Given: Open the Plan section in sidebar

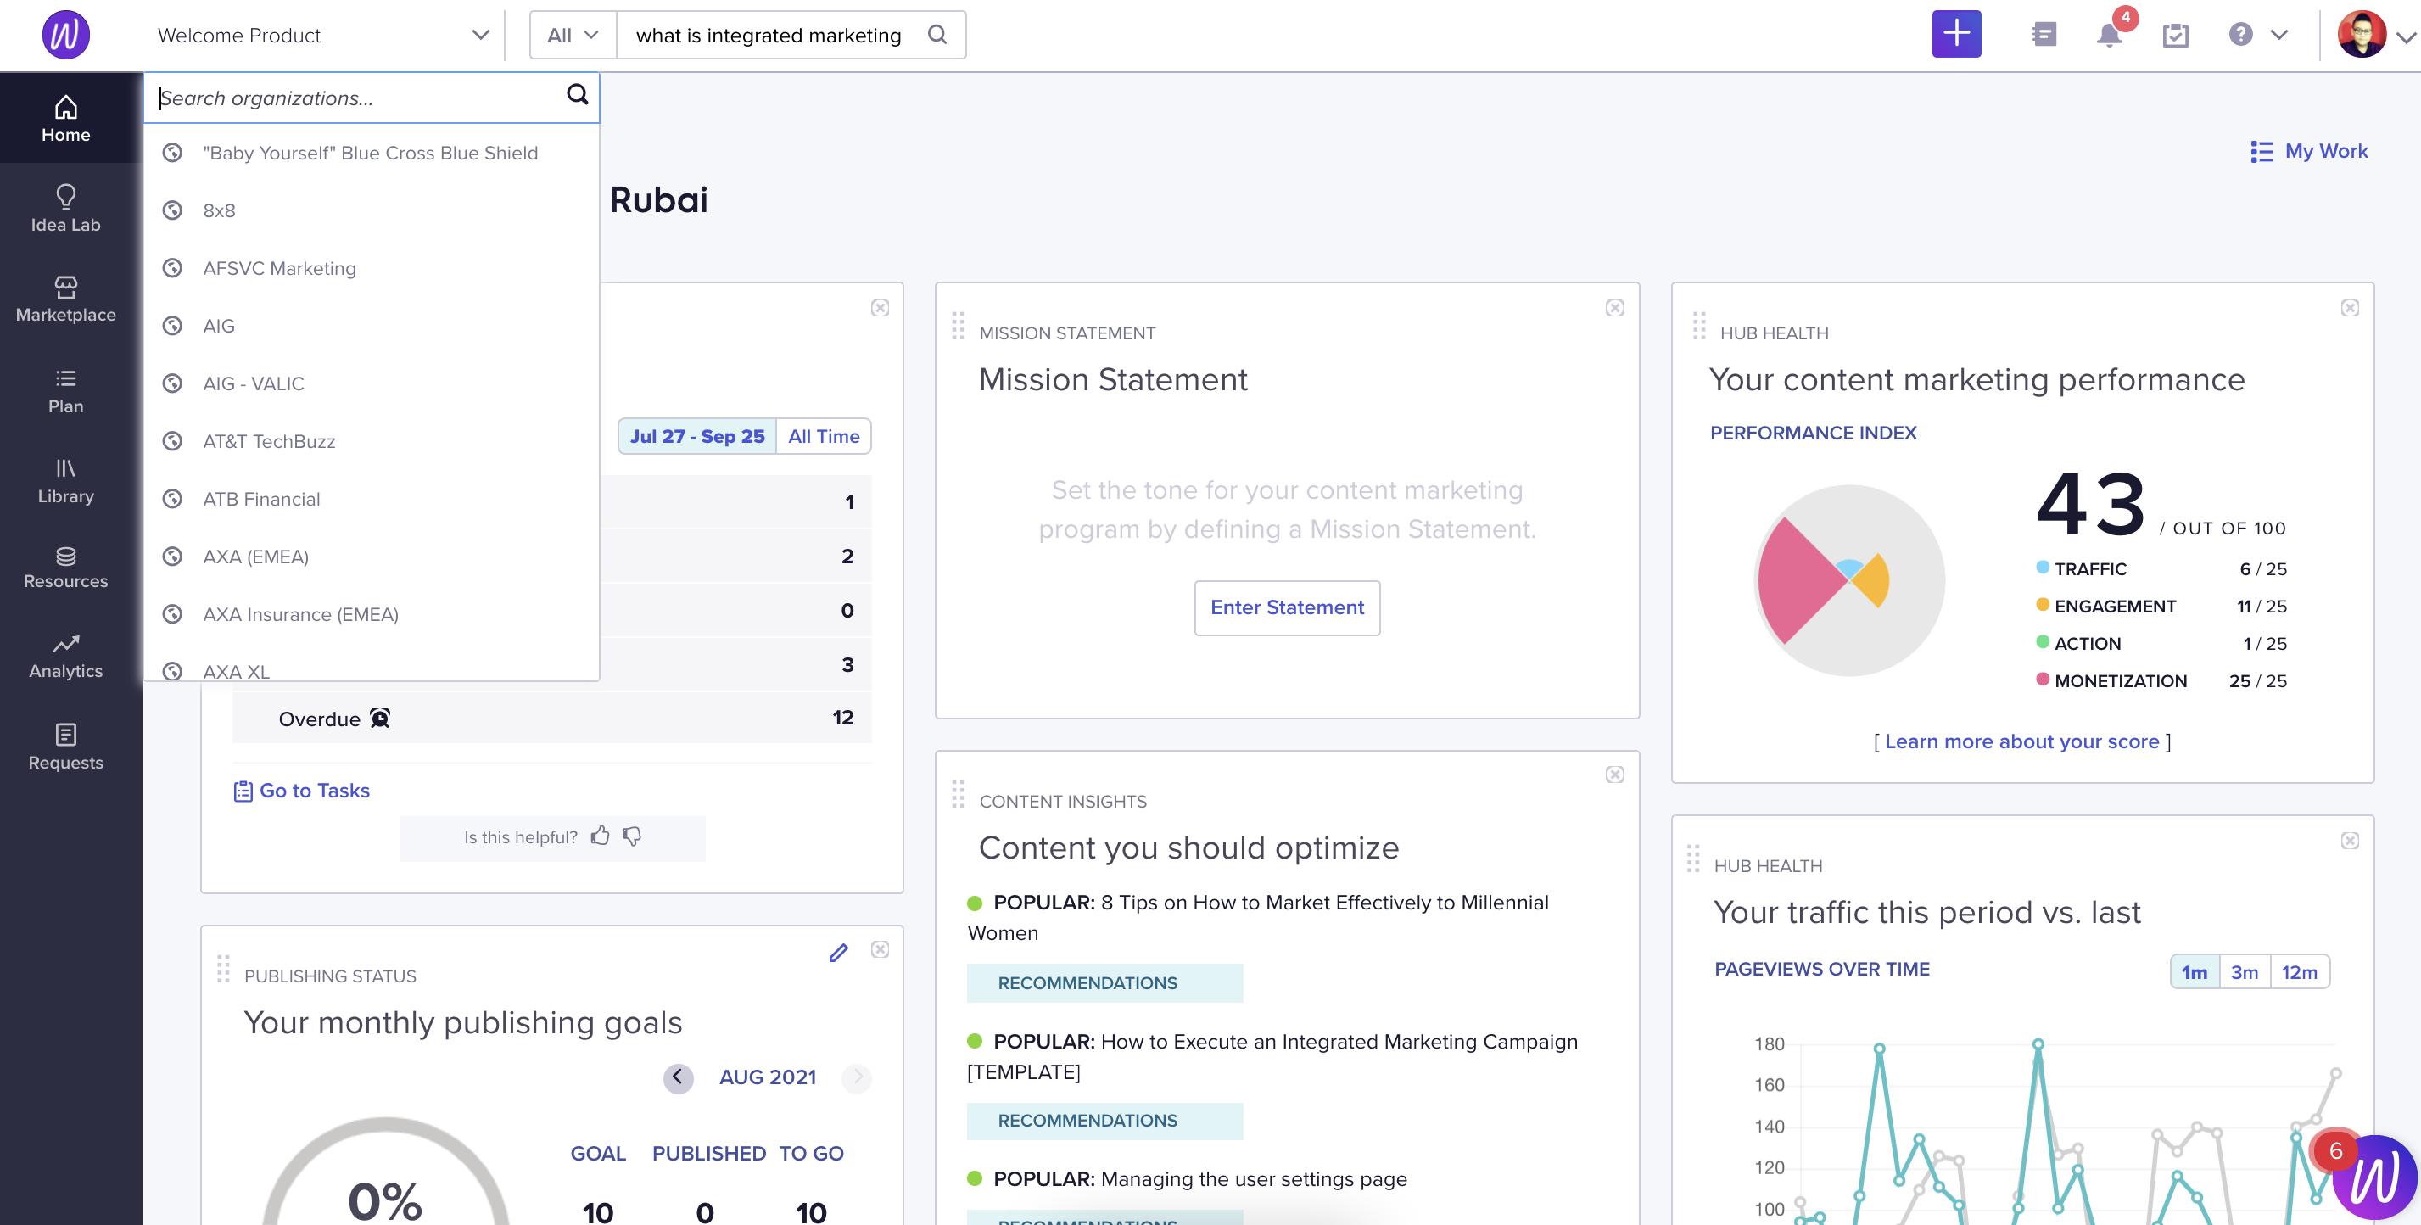Looking at the screenshot, I should coord(66,390).
